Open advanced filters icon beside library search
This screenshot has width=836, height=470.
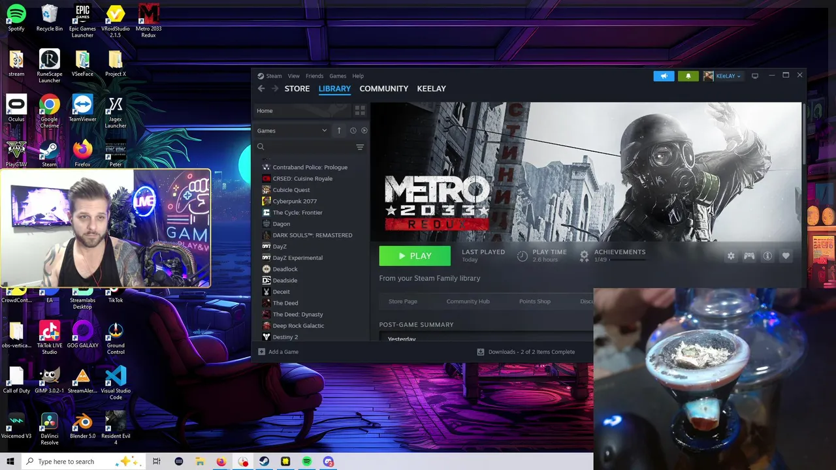[x=360, y=147]
